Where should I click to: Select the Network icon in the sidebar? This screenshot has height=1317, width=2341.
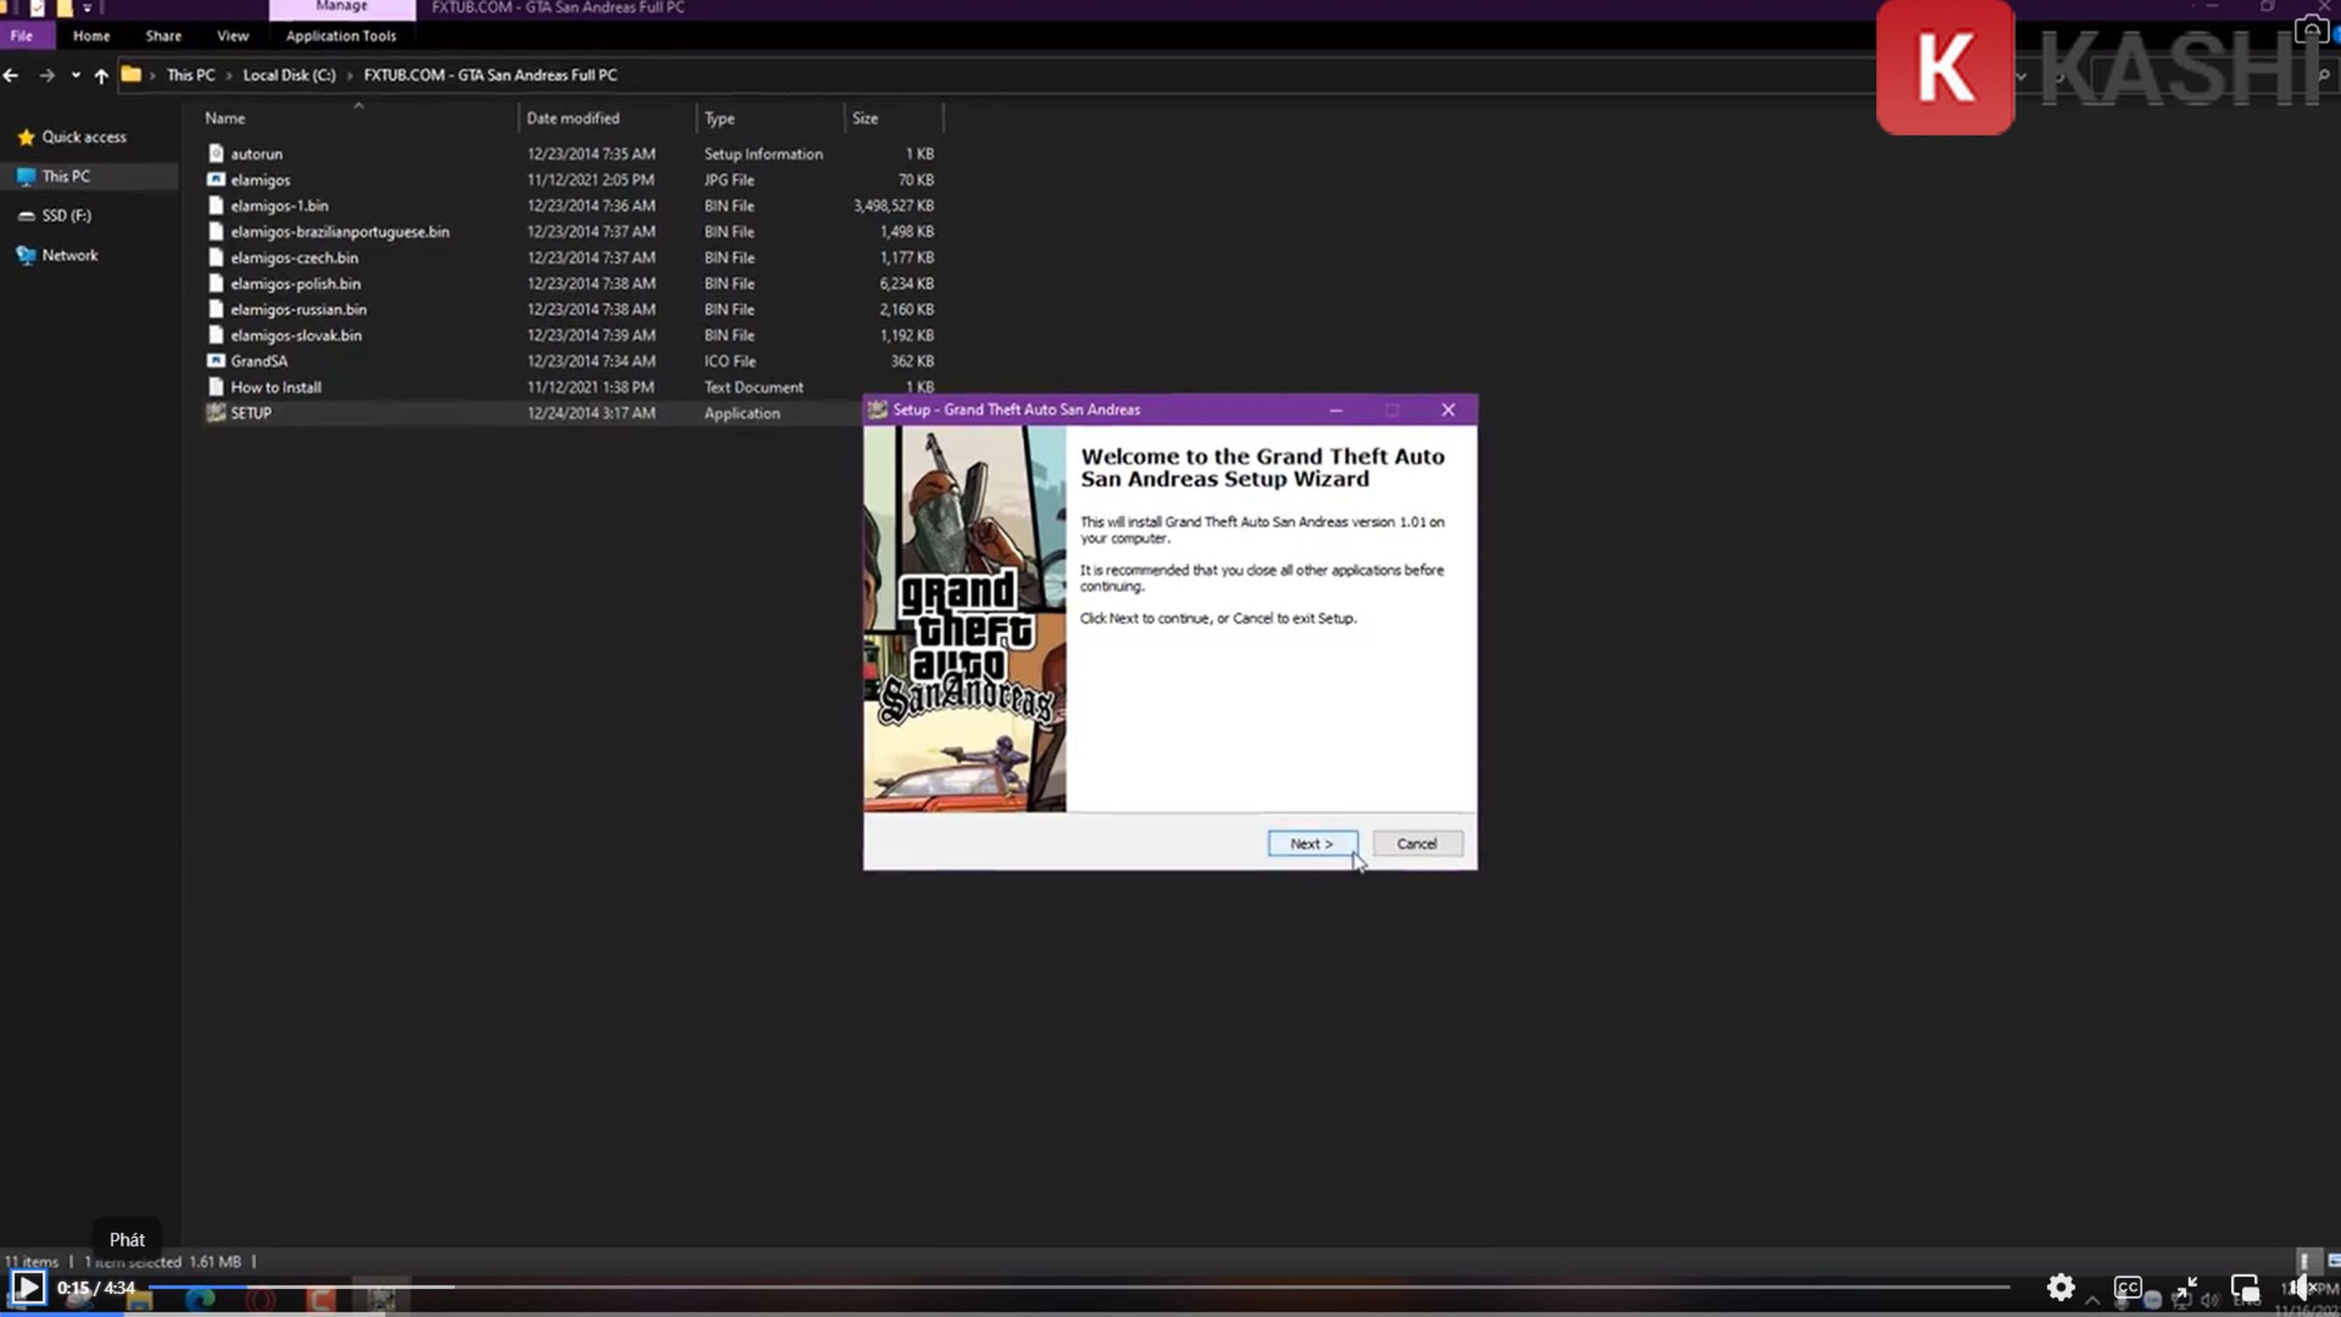(27, 255)
